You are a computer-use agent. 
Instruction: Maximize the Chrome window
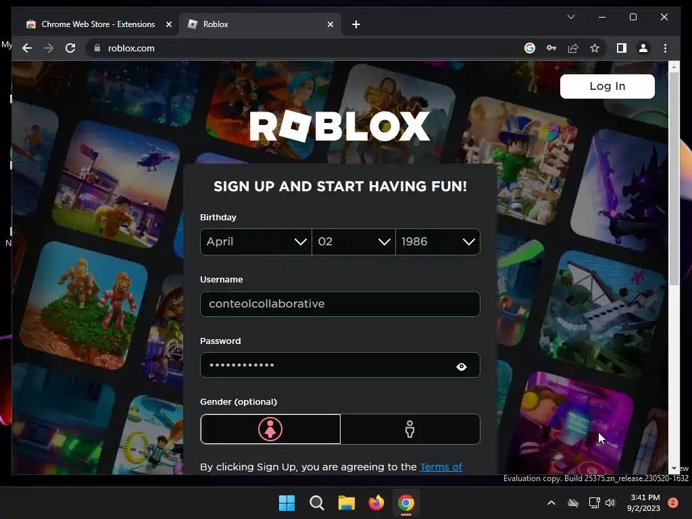pyautogui.click(x=633, y=17)
